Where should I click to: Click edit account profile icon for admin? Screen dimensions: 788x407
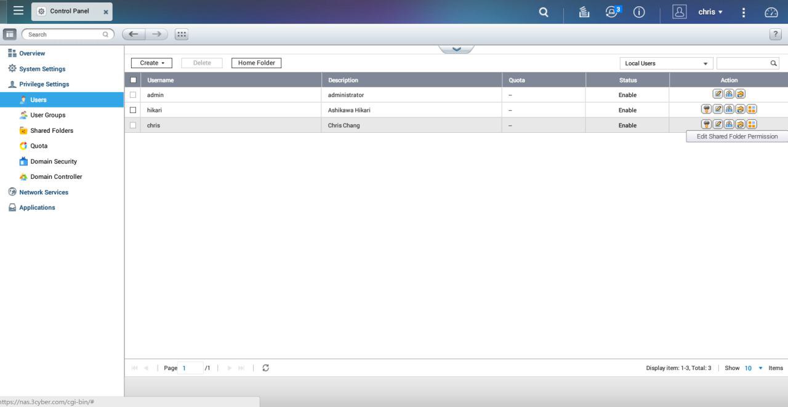[x=717, y=95]
